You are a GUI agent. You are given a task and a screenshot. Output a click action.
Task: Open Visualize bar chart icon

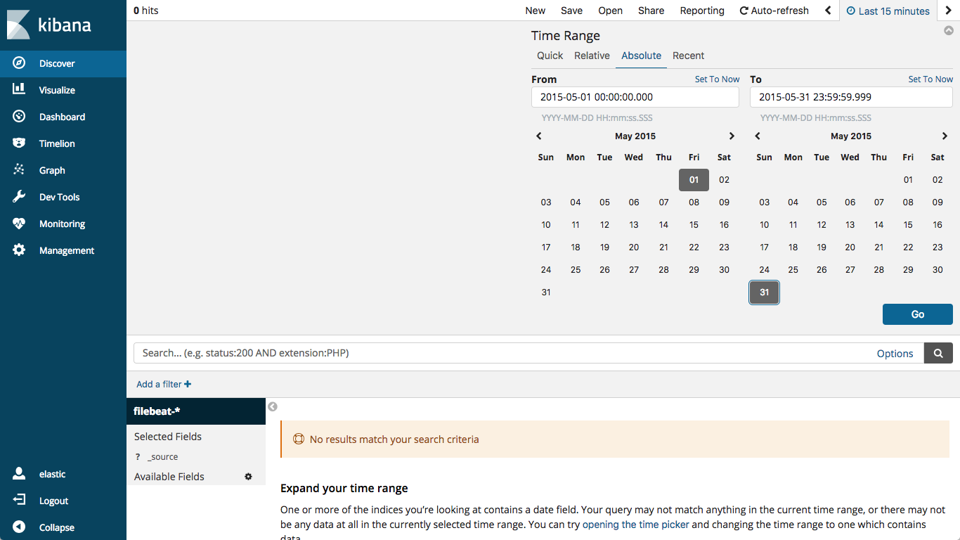point(19,90)
